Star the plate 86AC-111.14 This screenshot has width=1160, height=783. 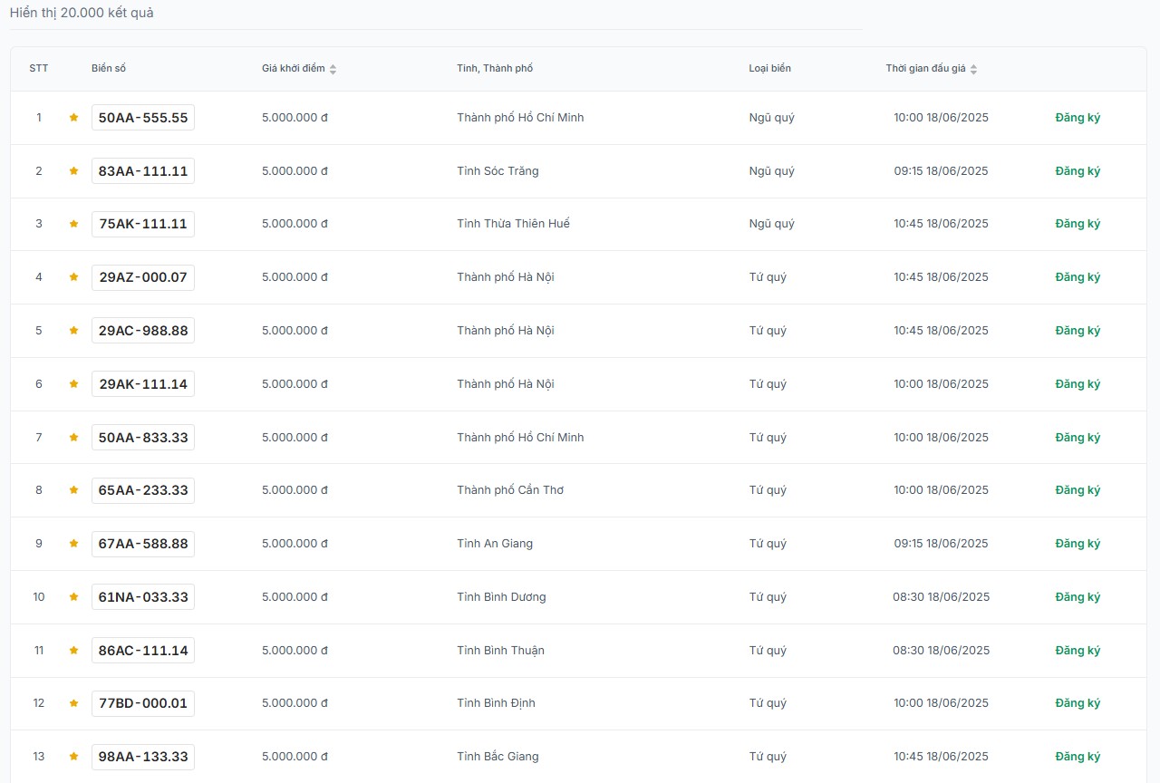73,651
